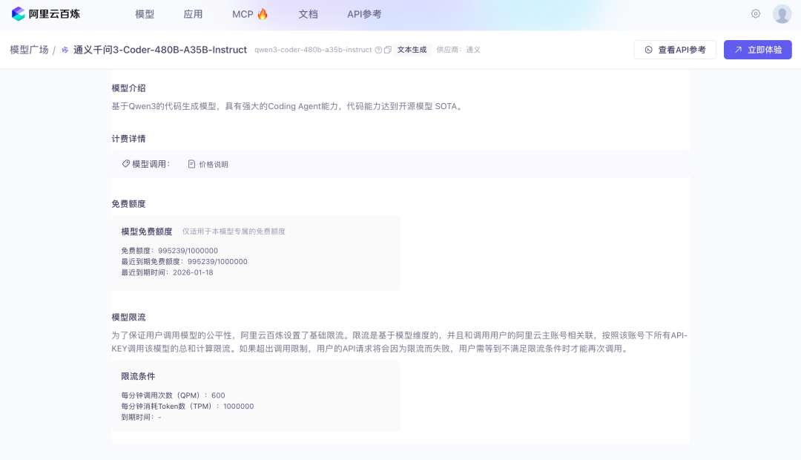Viewport: 801px width, 460px height.
Task: Open the MCP menu item
Action: point(250,14)
